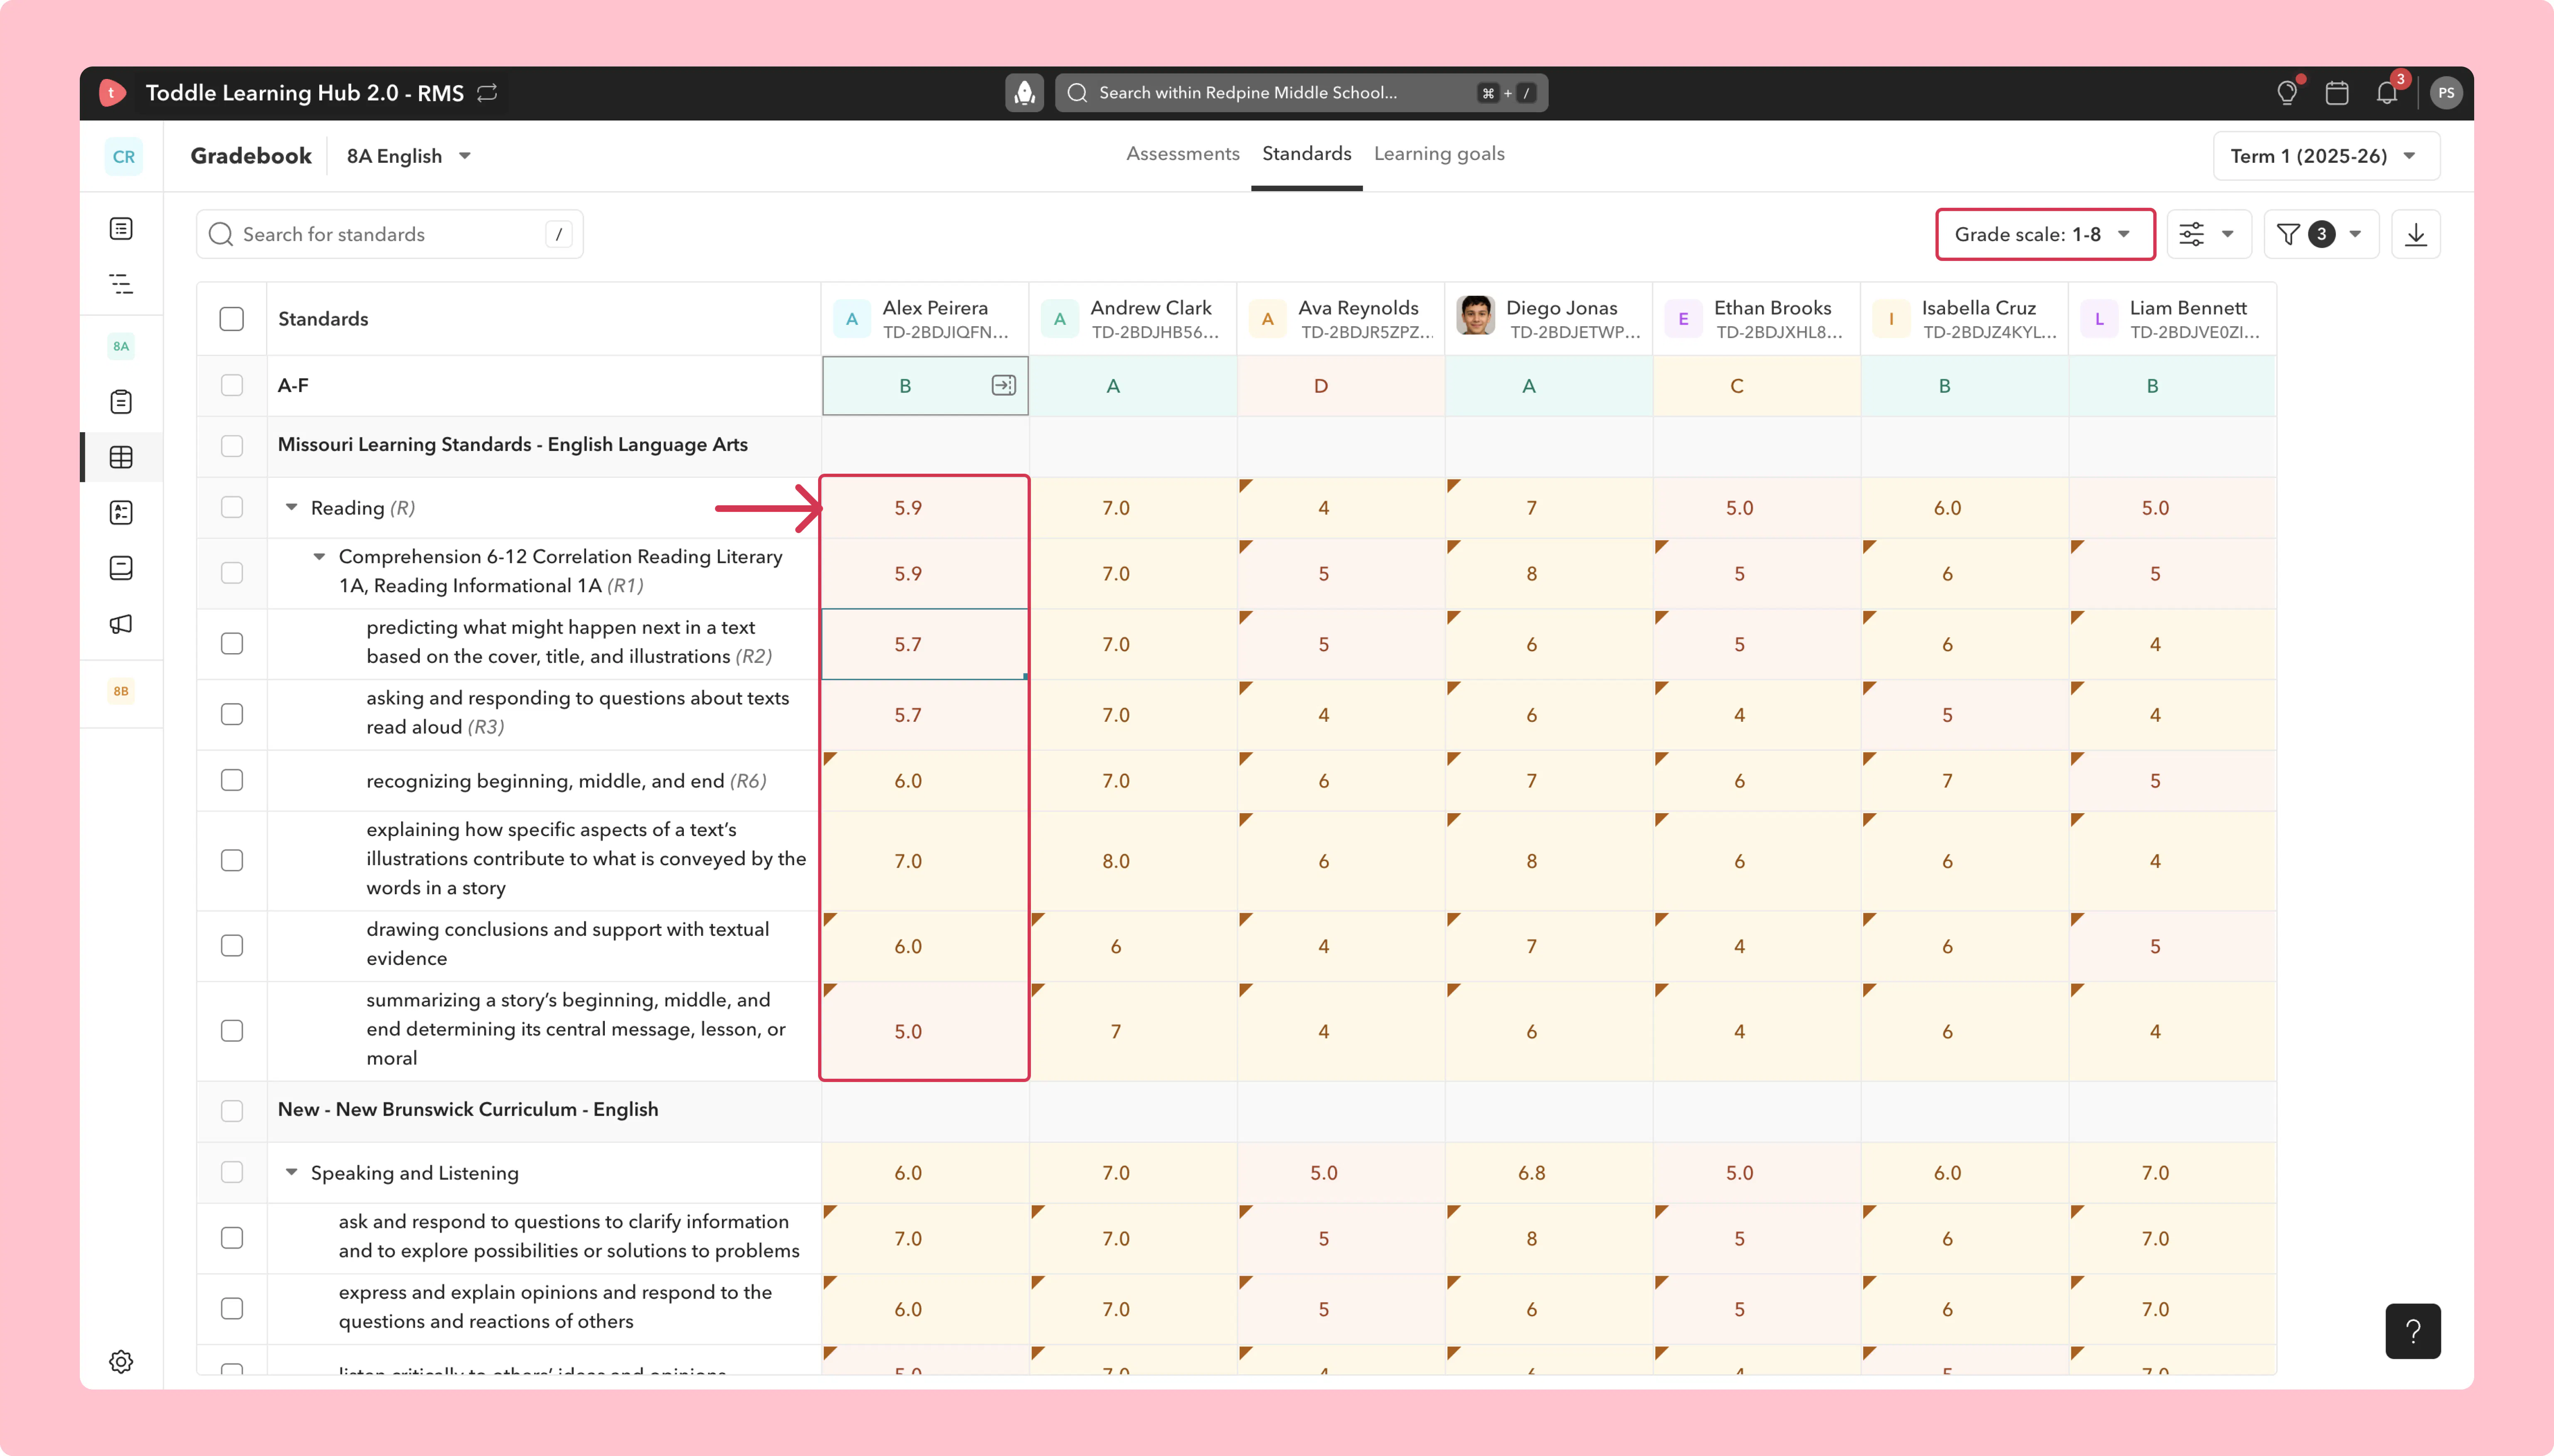Click the Ava Reynolds column header

point(1341,319)
